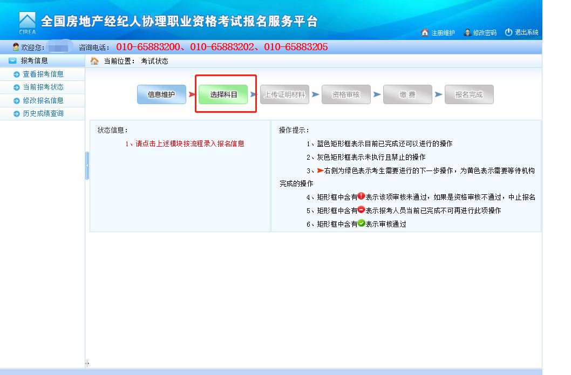Open 修改报名信息 in the sidebar
The image size is (571, 375).
coord(43,100)
